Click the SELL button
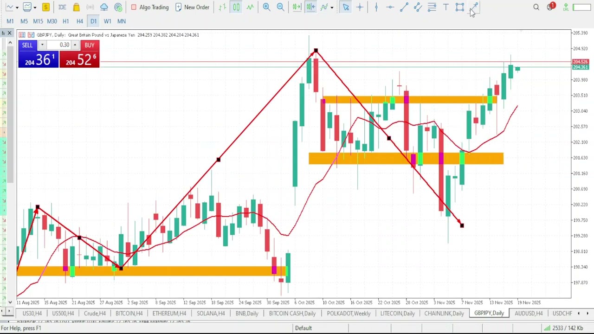The width and height of the screenshot is (594, 334). (27, 45)
